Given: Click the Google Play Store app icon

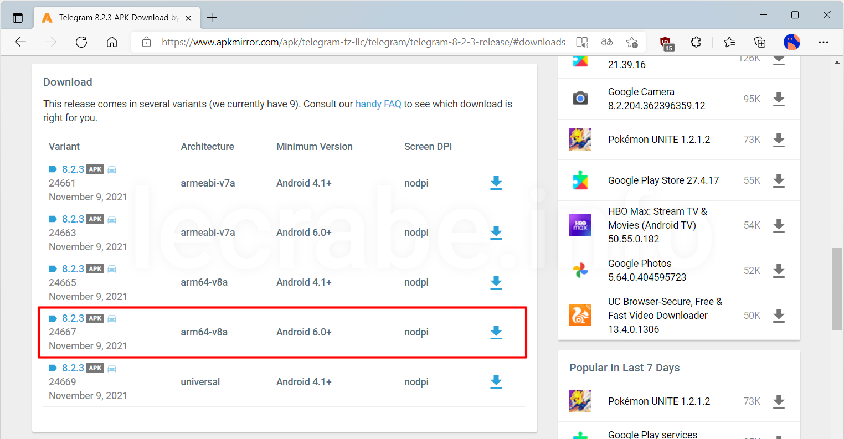Looking at the screenshot, I should coord(580,180).
